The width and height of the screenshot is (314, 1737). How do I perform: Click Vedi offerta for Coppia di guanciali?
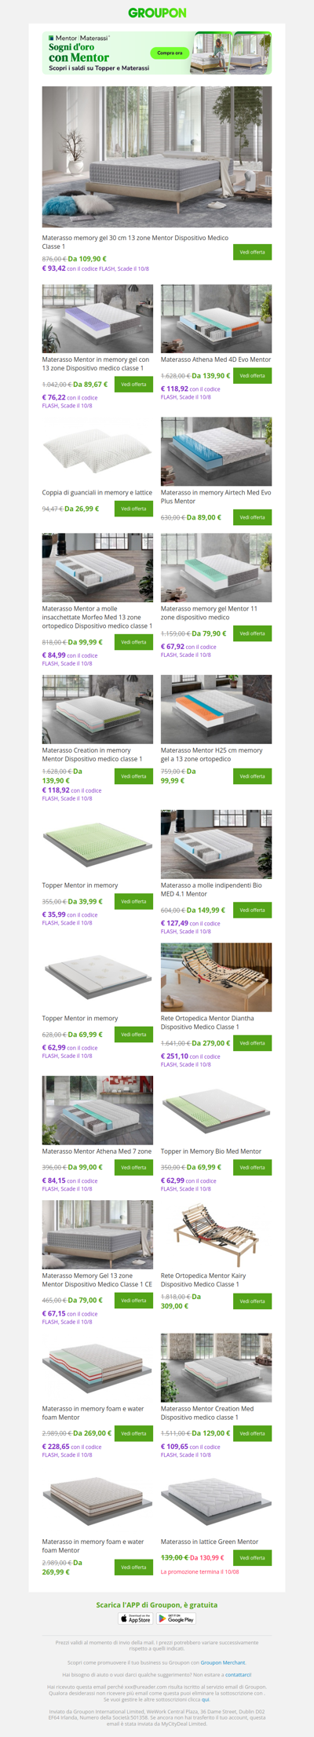pyautogui.click(x=133, y=509)
